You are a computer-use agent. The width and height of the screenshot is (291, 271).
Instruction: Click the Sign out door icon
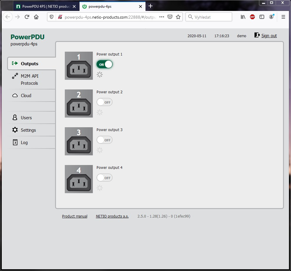[257, 35]
